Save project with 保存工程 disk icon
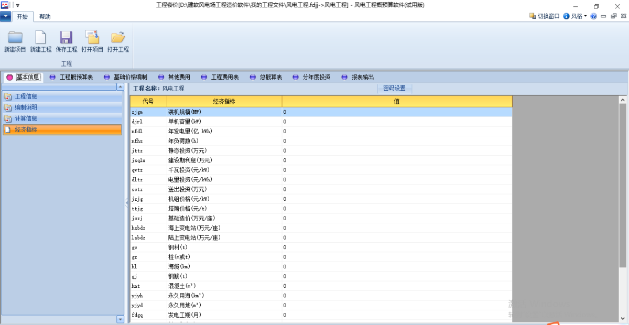Screen dimensions: 629x325 (66, 37)
